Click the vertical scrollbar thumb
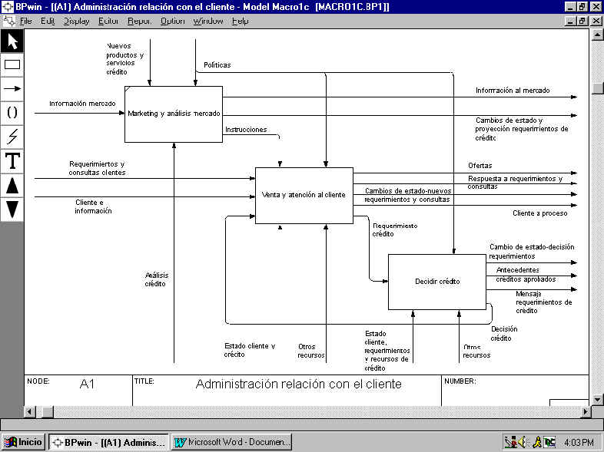 click(x=596, y=88)
